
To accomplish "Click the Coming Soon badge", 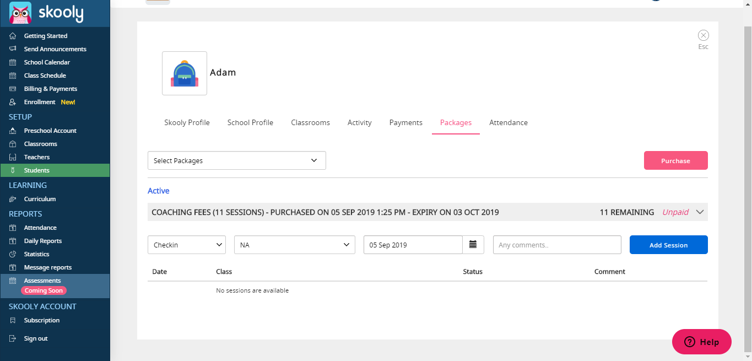I will click(44, 290).
